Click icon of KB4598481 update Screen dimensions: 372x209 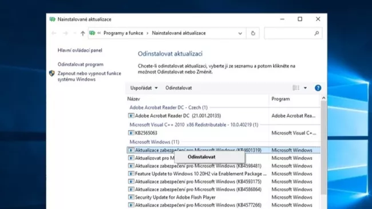pos(131,166)
